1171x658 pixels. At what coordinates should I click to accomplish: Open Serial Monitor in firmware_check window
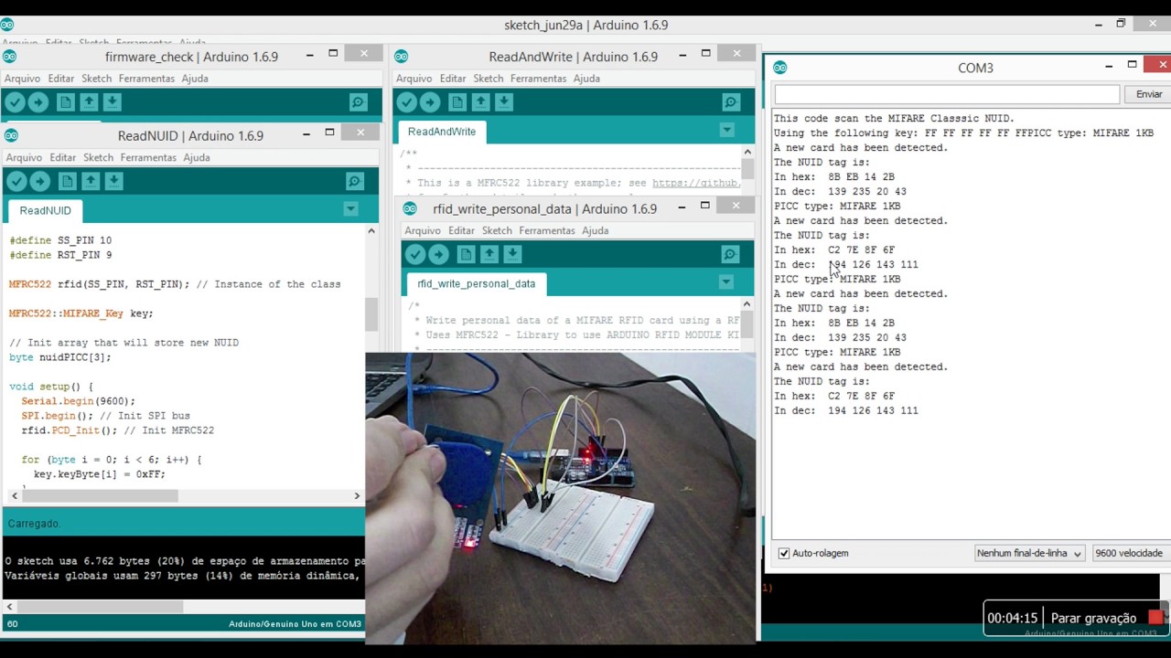point(359,102)
